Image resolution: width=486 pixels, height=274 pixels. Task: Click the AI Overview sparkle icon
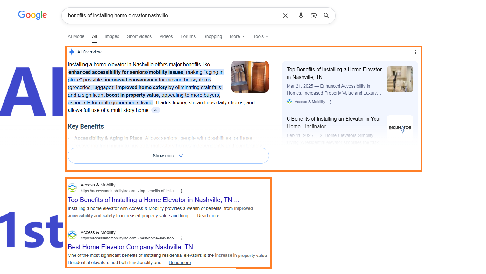point(72,52)
